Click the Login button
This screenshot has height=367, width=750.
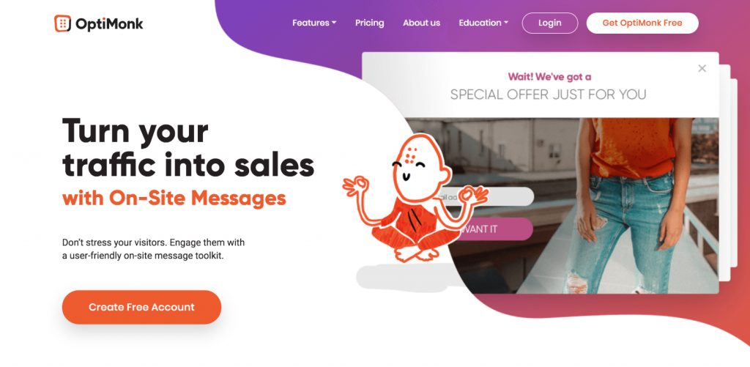(x=549, y=23)
